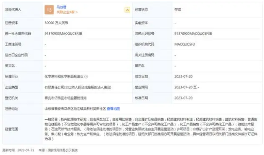This screenshot has height=155, width=264.
Task: Click the organization code MACQUC5F3
Action: tap(185, 44)
